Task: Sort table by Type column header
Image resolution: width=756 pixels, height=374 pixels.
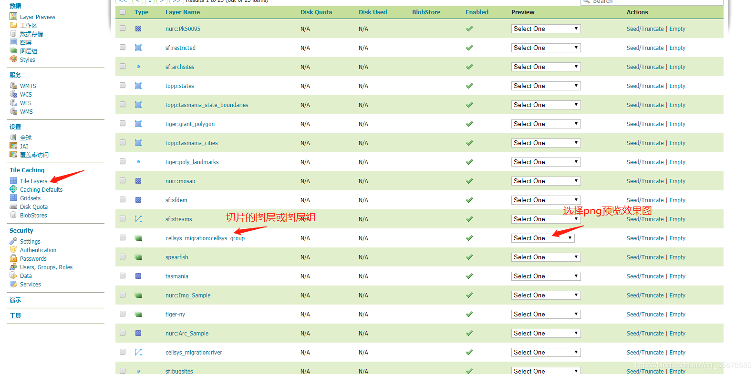Action: point(142,12)
